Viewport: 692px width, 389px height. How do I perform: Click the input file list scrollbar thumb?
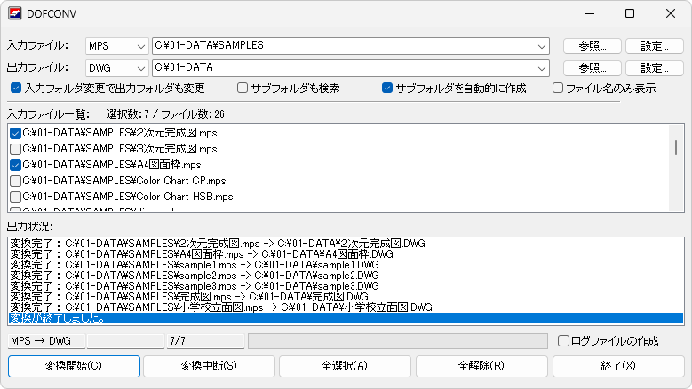(676, 147)
